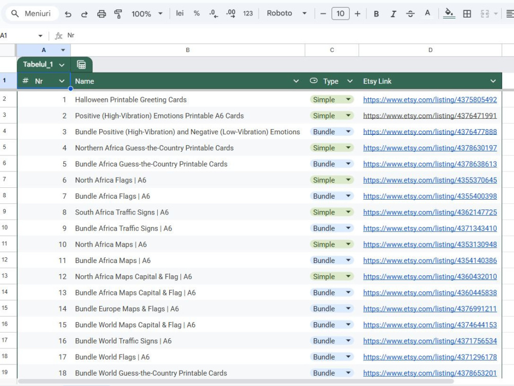Toggle strikethrough formatting
Viewport: 514px width, 386px height.
[410, 14]
